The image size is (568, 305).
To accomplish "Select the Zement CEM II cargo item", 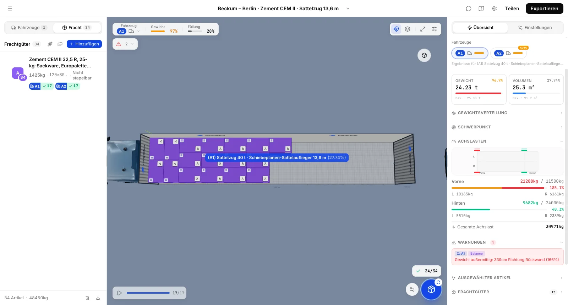I will click(53, 73).
